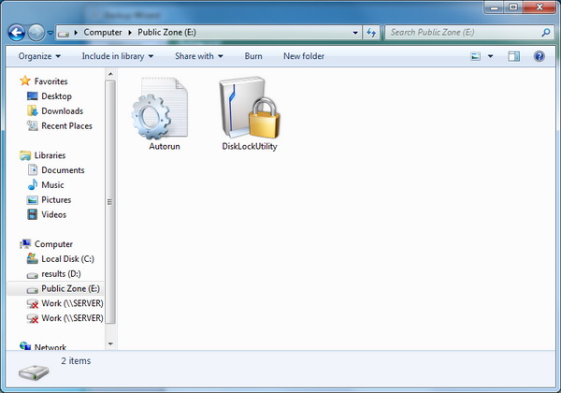Open Recent Places in sidebar
Viewport: 561px width, 393px height.
point(66,126)
